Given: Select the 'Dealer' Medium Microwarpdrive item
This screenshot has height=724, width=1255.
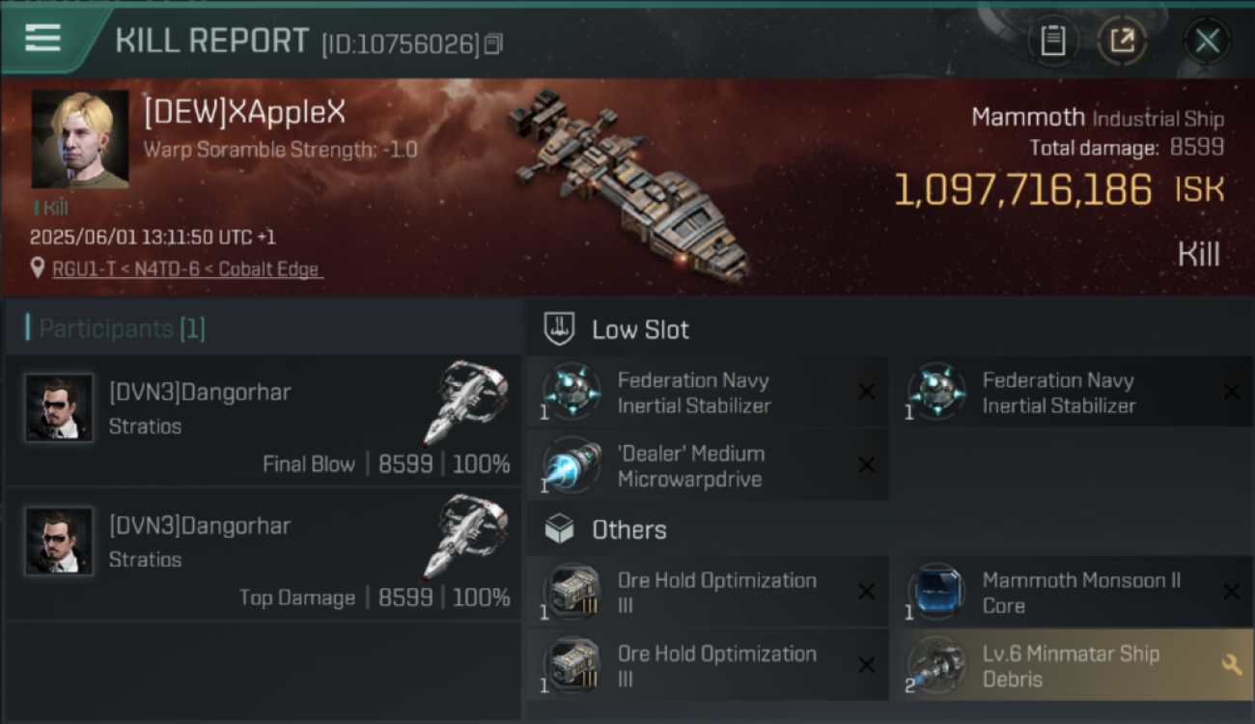Looking at the screenshot, I should coord(708,466).
